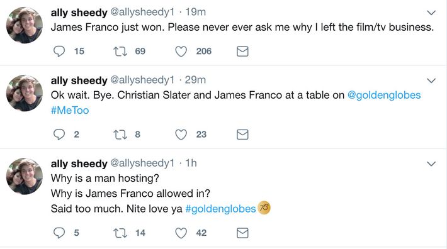Reply to the 'James Franco just won' tweet

point(59,51)
